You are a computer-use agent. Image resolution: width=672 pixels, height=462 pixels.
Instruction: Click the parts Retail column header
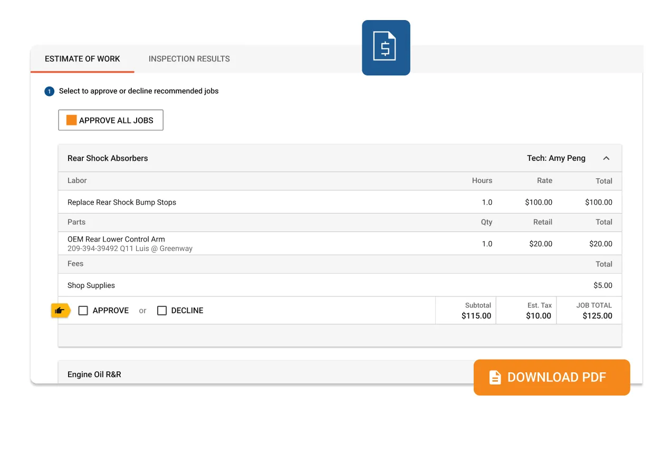pyautogui.click(x=543, y=222)
